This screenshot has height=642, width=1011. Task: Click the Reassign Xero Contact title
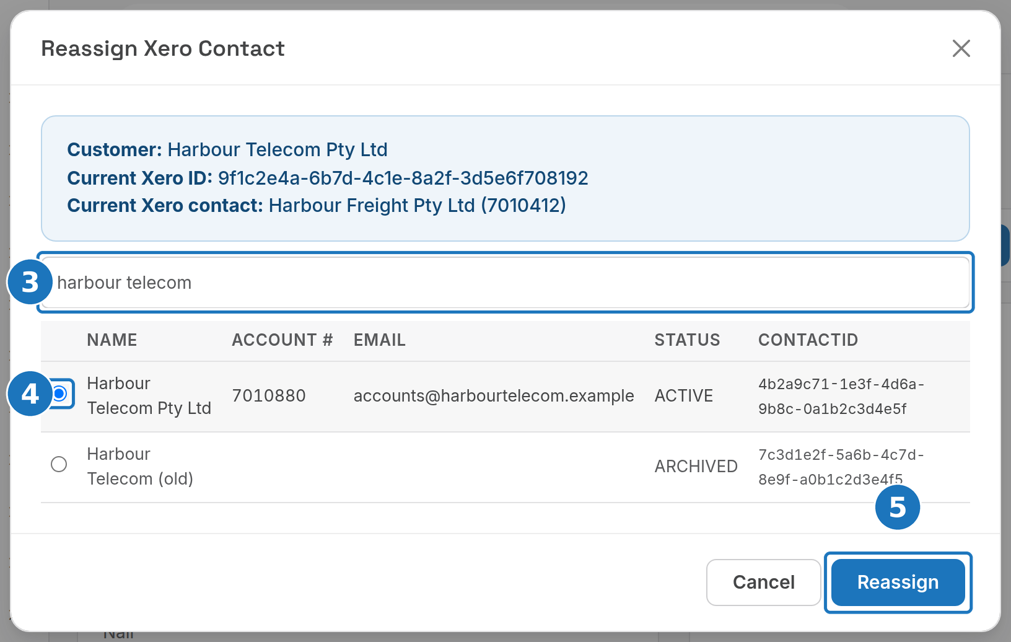(x=163, y=48)
